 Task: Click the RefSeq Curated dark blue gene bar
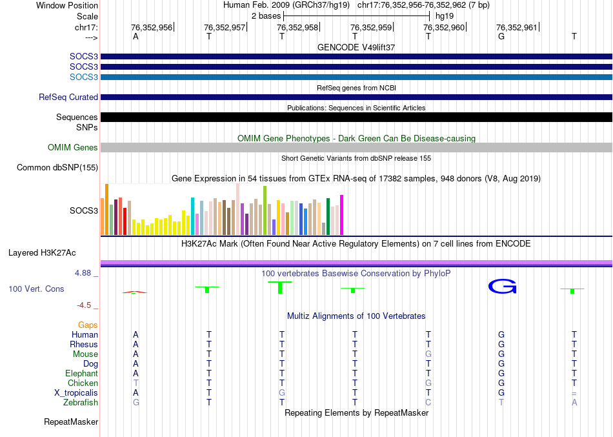(356, 97)
